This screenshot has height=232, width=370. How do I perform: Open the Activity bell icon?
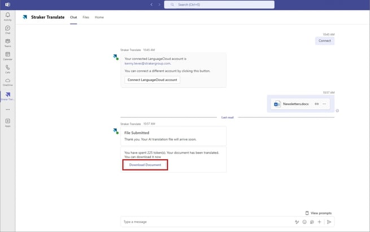(x=7, y=16)
